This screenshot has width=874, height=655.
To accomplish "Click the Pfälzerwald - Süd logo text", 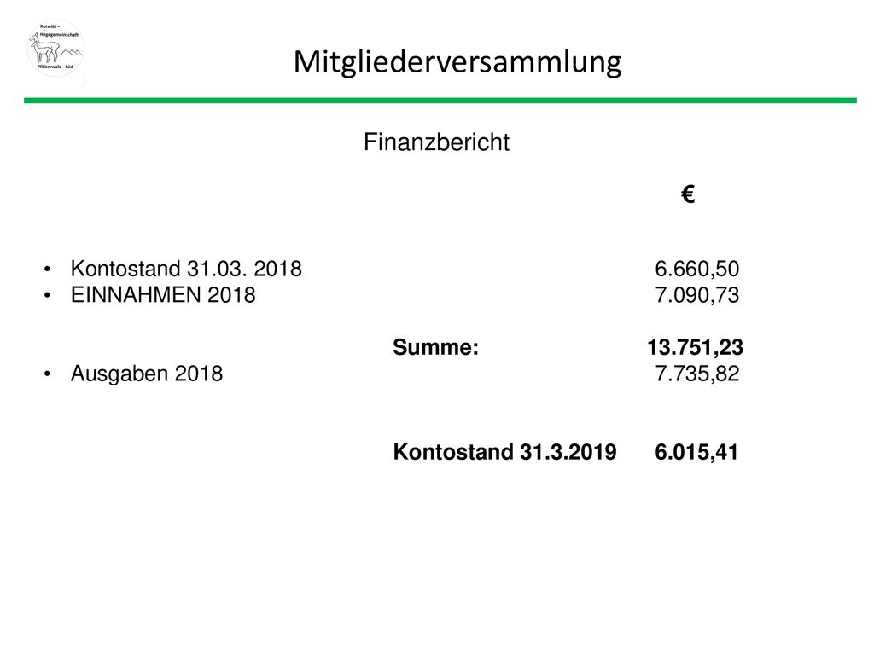I will pos(55,67).
